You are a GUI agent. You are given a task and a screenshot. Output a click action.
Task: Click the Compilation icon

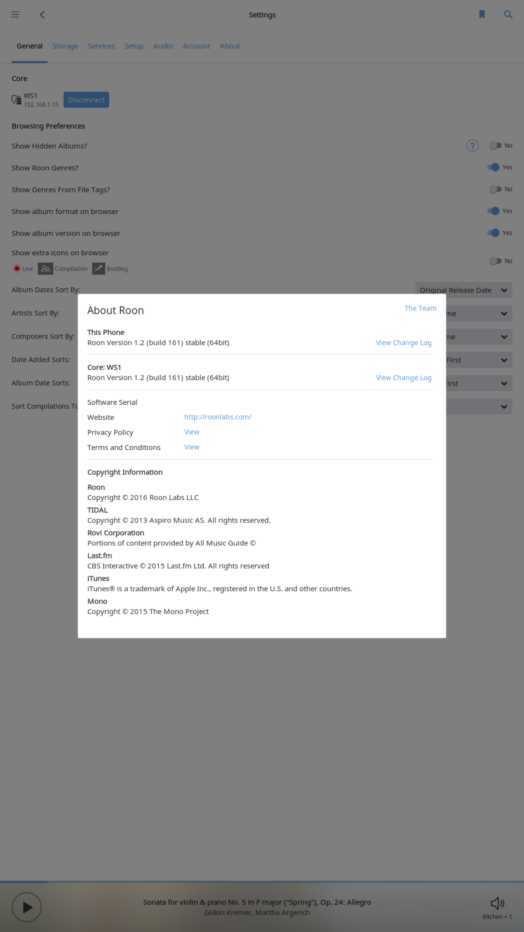46,268
